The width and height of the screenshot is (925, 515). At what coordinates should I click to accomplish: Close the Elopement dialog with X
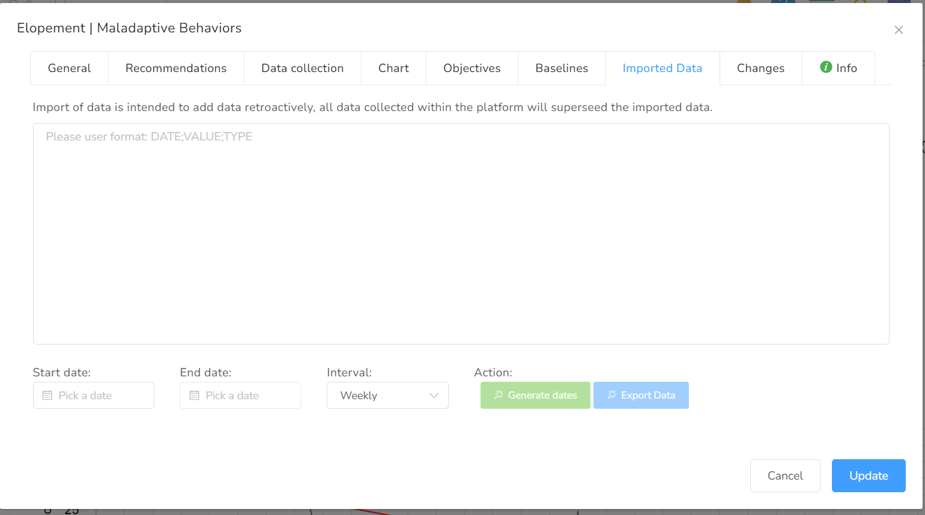click(899, 30)
